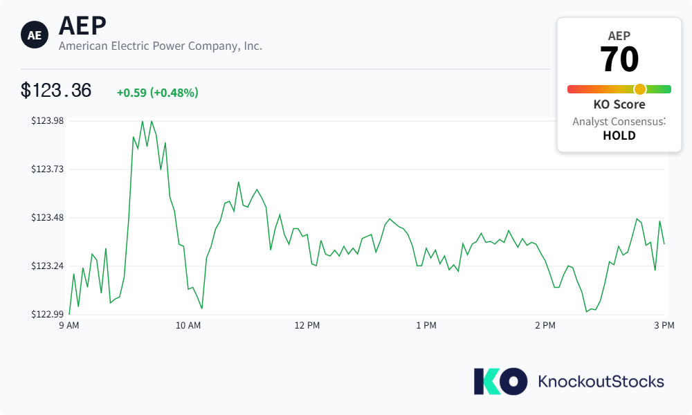Click the 12 PM time axis label
Image resolution: width=692 pixels, height=415 pixels.
[307, 326]
